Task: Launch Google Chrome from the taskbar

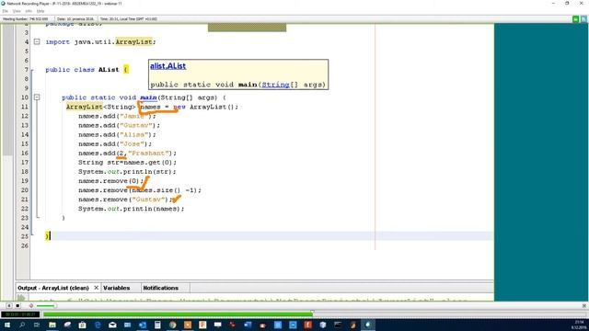Action: 172,325
